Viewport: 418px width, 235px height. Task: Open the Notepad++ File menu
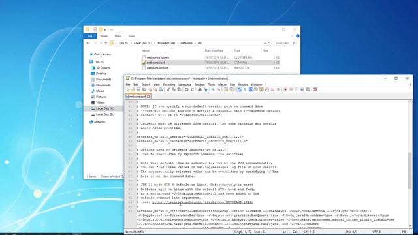(128, 84)
